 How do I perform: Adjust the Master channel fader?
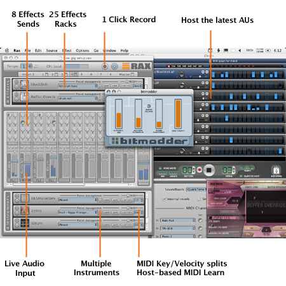click(x=144, y=163)
